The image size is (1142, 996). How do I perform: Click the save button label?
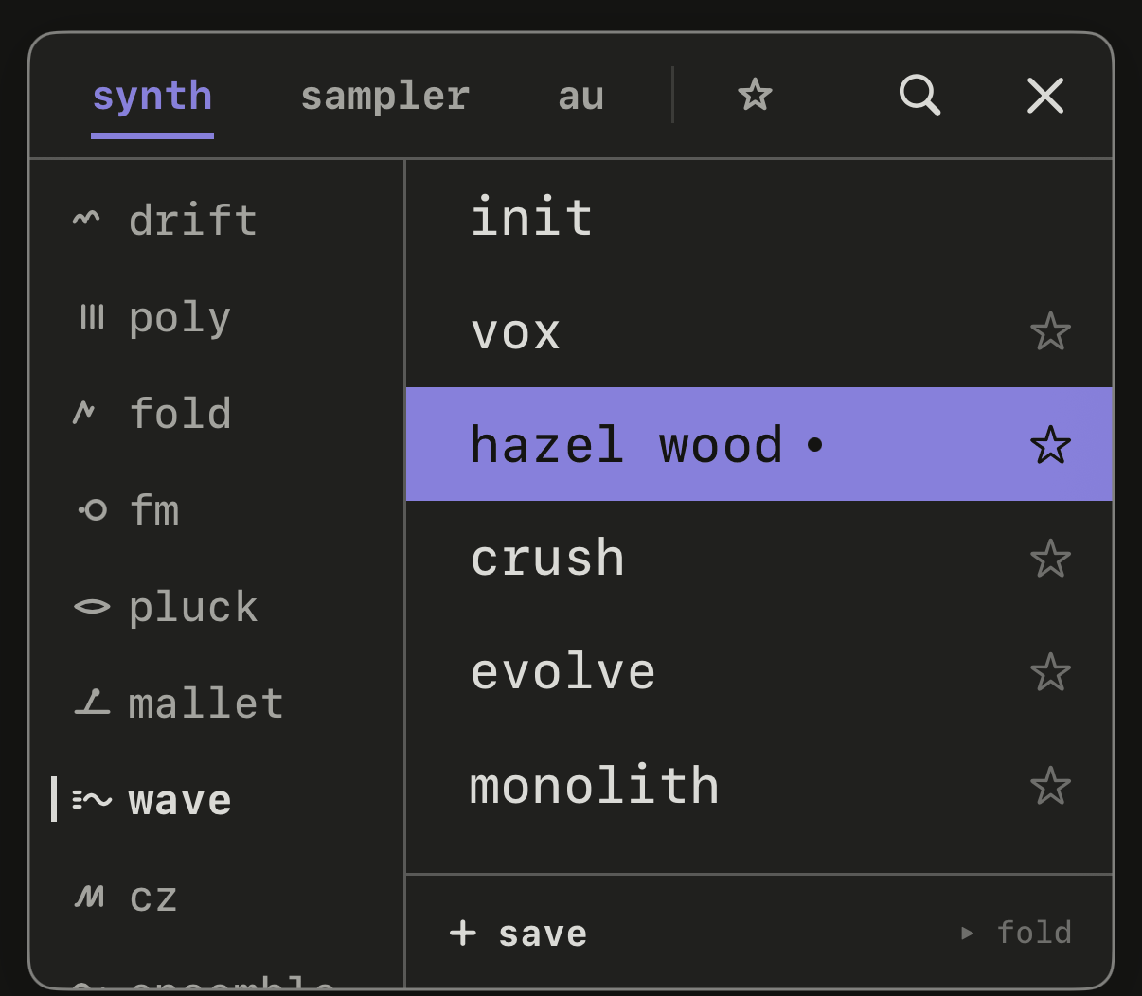pos(543,934)
